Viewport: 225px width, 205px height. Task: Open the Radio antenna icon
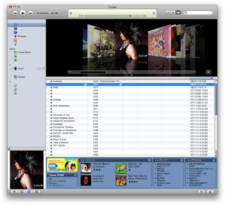[15, 44]
